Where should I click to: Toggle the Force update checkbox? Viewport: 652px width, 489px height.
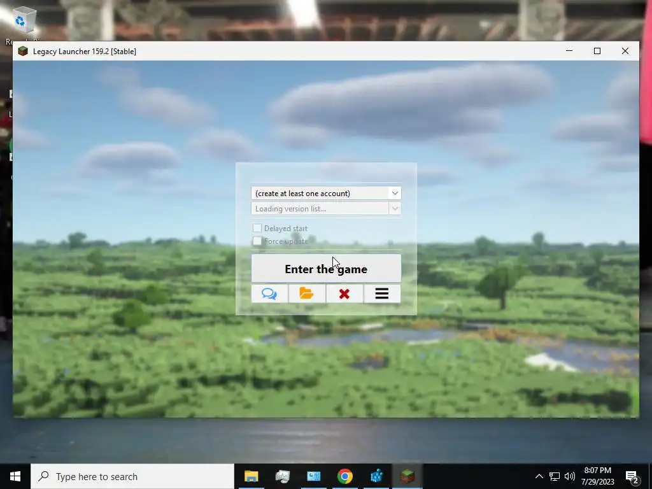click(x=257, y=241)
